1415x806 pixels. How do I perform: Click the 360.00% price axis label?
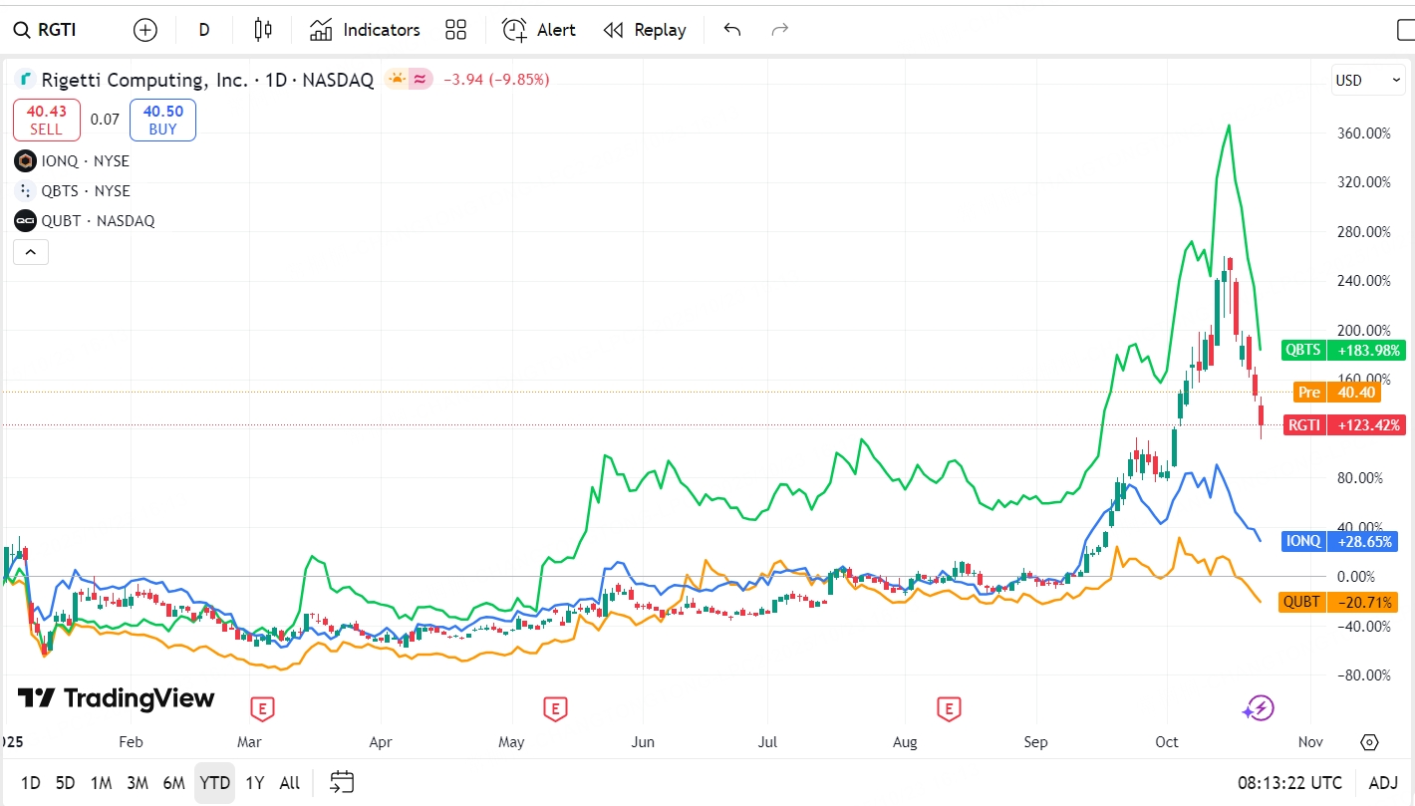point(1362,134)
